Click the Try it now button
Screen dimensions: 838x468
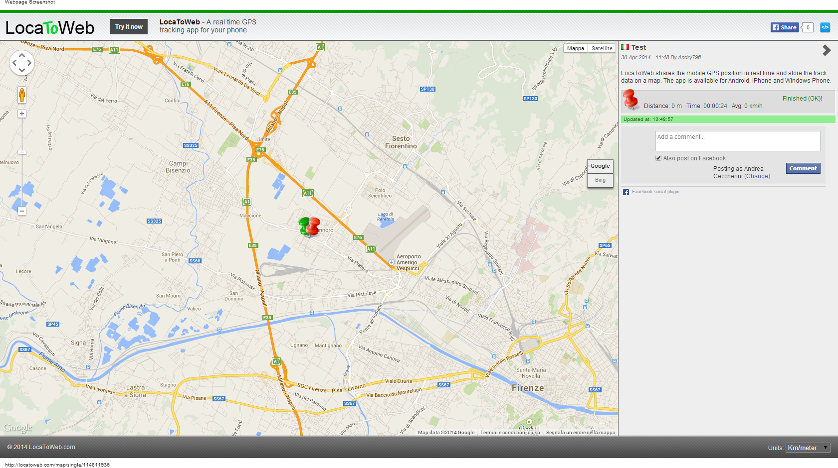pyautogui.click(x=129, y=27)
